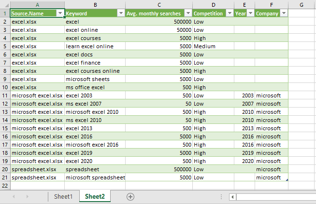
Task: Click the 'excel 2020' keyword cell
Action: point(95,161)
